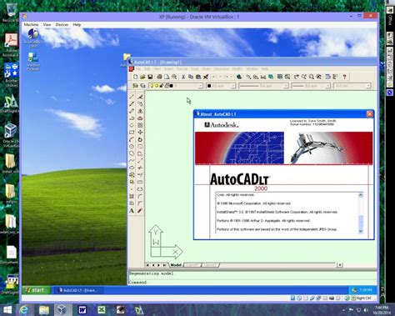Click the Layers icon beside layer dropdown

(142, 86)
